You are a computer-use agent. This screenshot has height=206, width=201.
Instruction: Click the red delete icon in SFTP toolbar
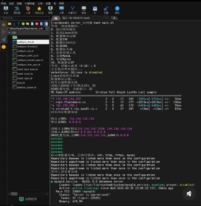37,24
